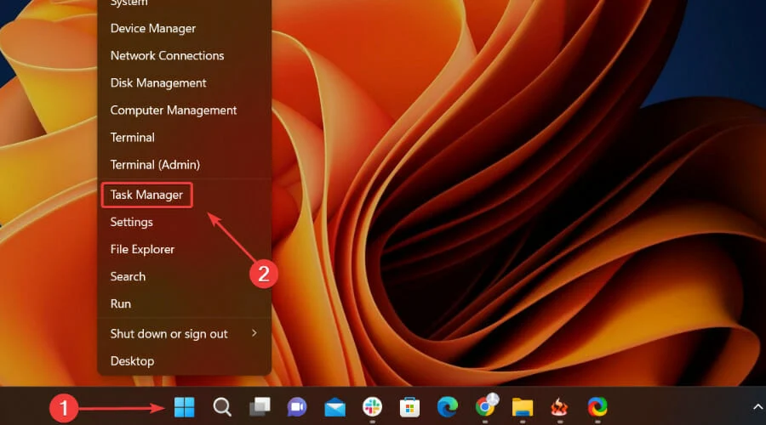
Task: Open the File Explorer folder icon in taskbar
Action: (x=523, y=407)
